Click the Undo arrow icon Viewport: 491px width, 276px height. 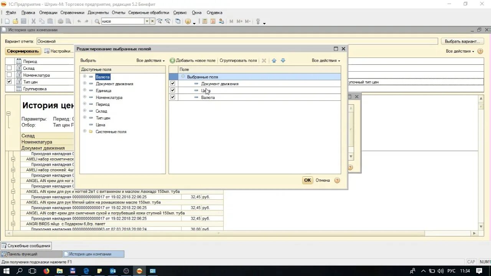[x=79, y=21]
